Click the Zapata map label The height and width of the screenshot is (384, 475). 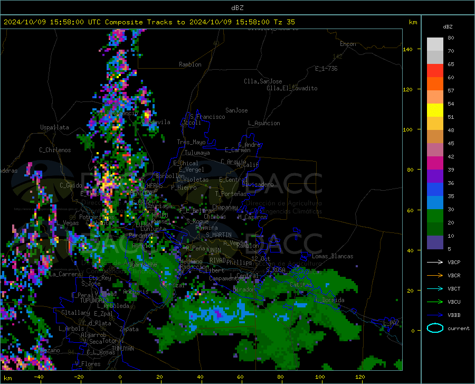129,329
